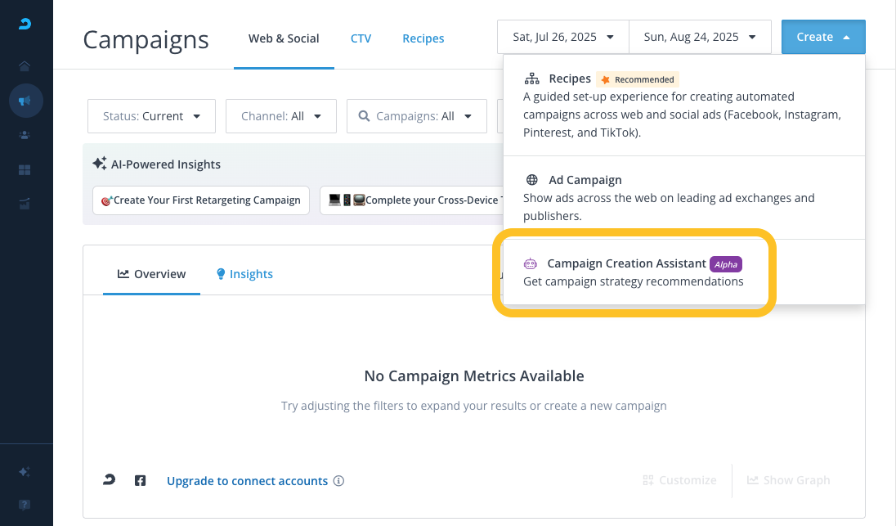The width and height of the screenshot is (896, 526).
Task: Click Create Your First Retargeting Campaign
Action: tap(201, 200)
